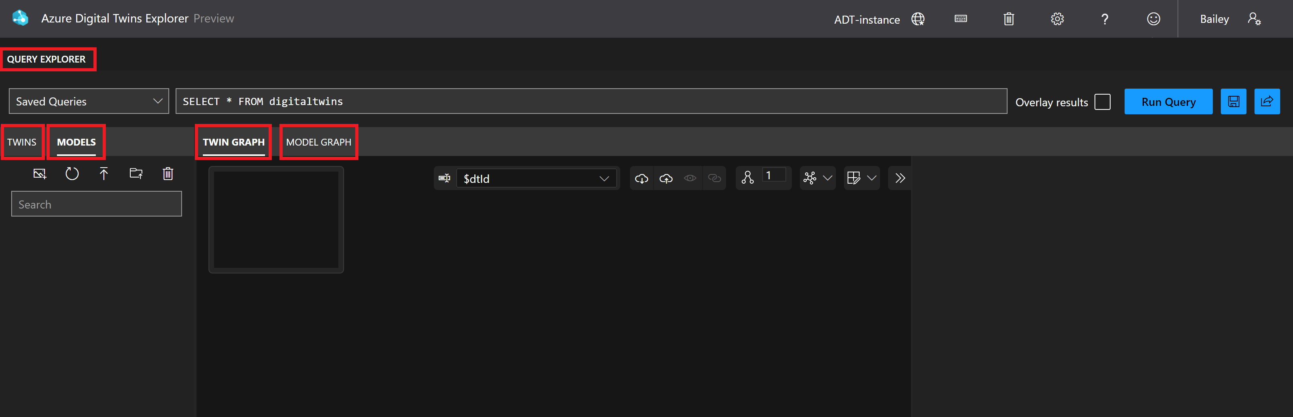Delete all models with the panel trash icon
The width and height of the screenshot is (1293, 417).
168,174
